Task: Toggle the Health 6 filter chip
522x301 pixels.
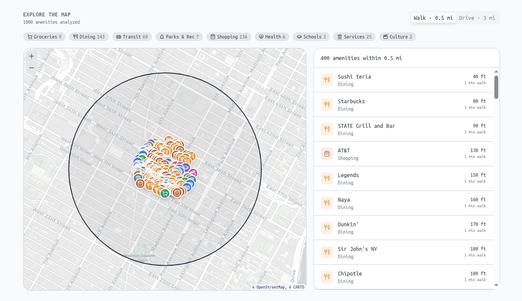Action: (272, 37)
